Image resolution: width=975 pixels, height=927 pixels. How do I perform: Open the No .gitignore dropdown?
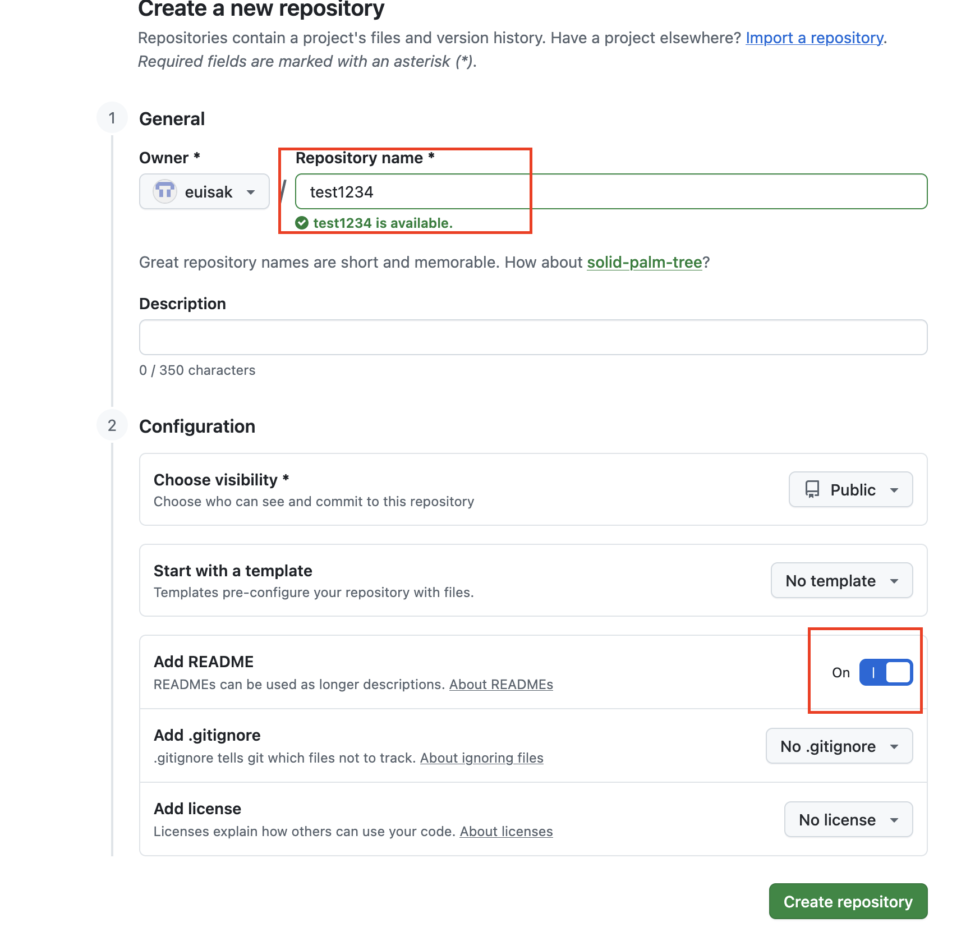tap(839, 746)
